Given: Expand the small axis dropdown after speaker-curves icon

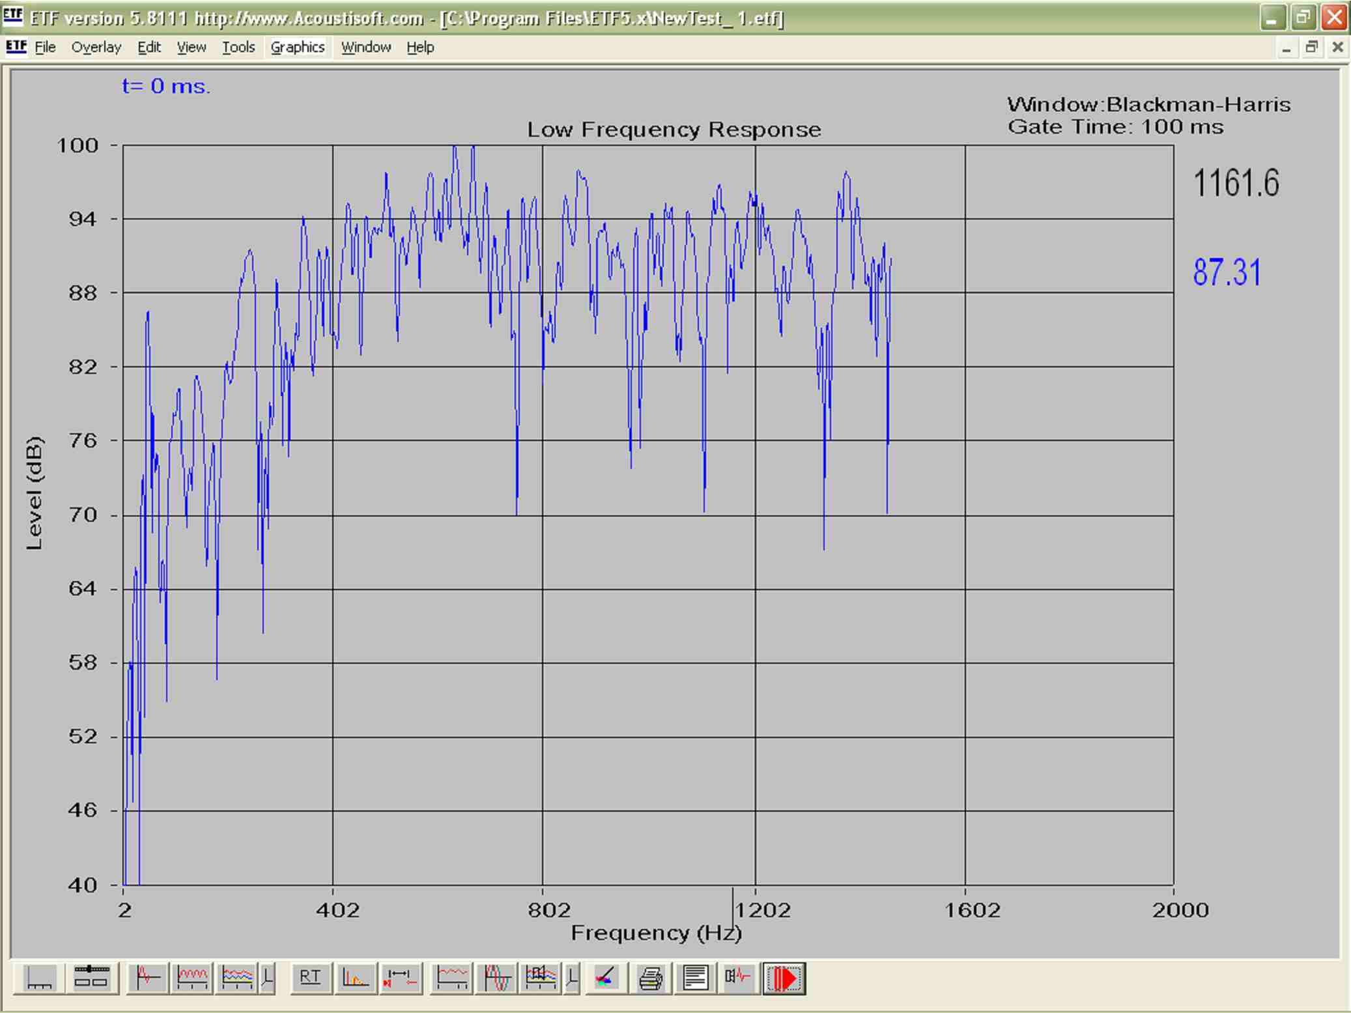Looking at the screenshot, I should tap(572, 978).
